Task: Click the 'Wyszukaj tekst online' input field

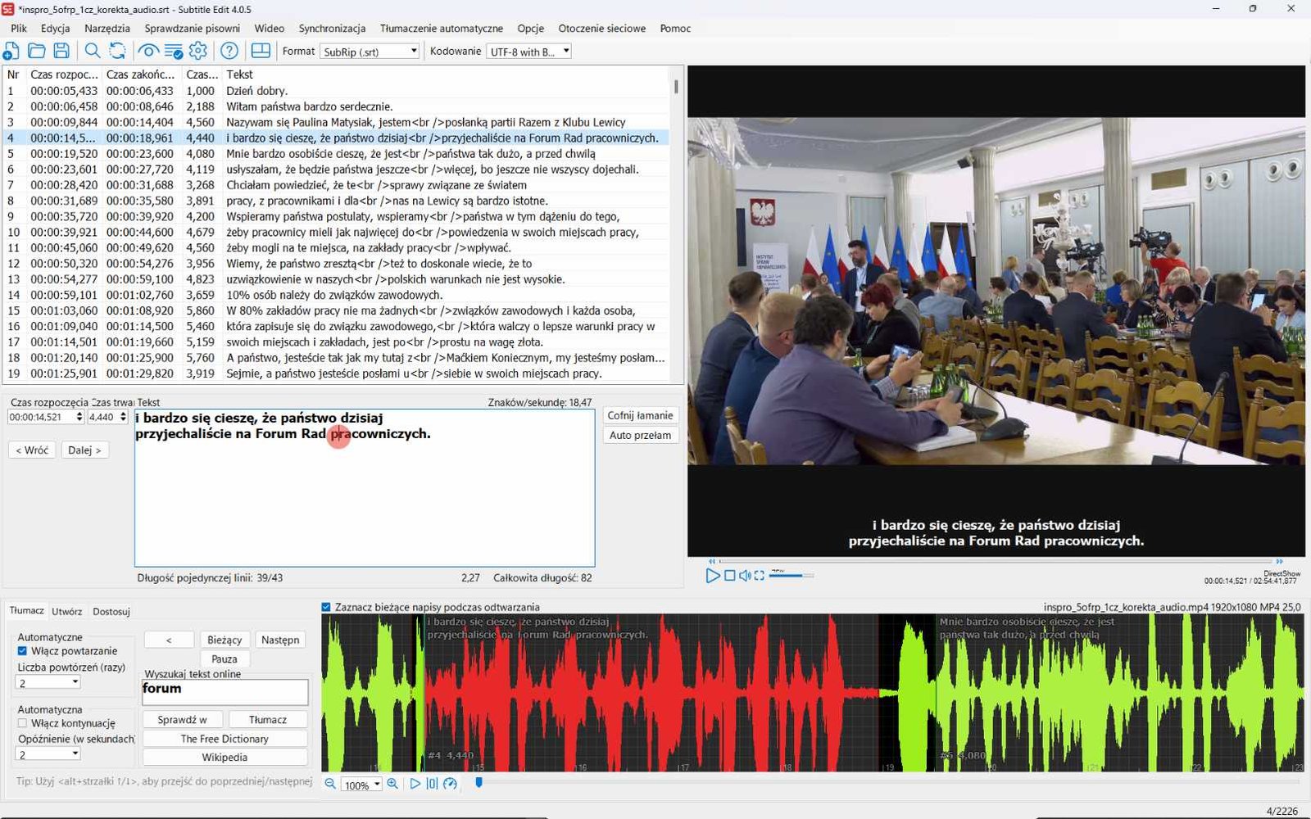Action: (x=225, y=692)
